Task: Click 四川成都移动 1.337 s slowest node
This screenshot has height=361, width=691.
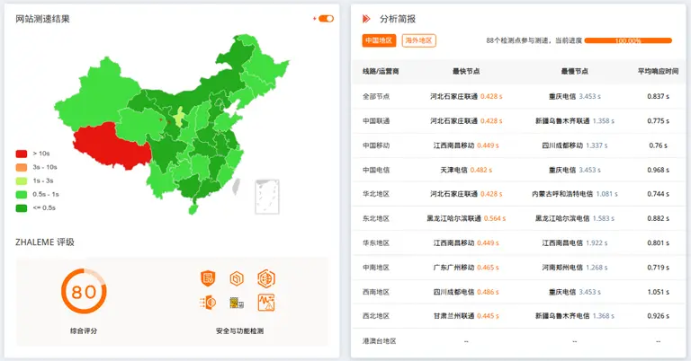Action: click(575, 145)
